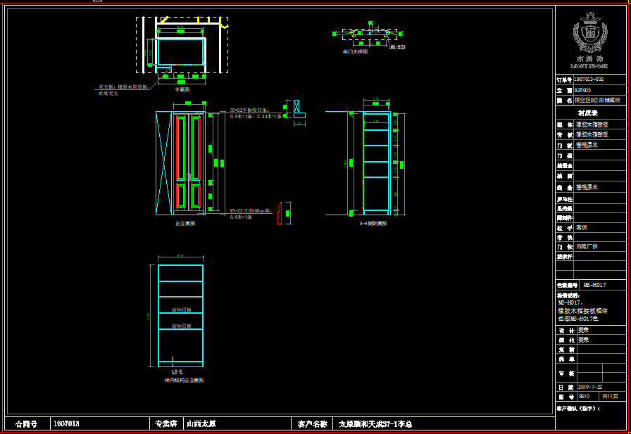
Task: Select upper 活动层板 shelf label
Action: [x=181, y=309]
